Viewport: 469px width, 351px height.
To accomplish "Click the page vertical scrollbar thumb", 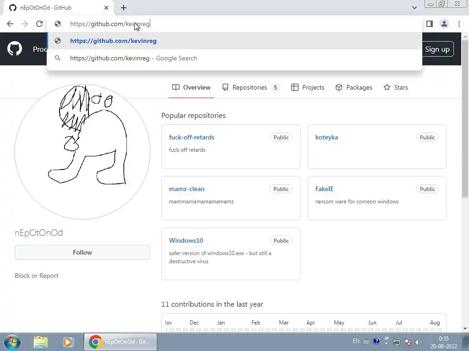I will point(465,119).
